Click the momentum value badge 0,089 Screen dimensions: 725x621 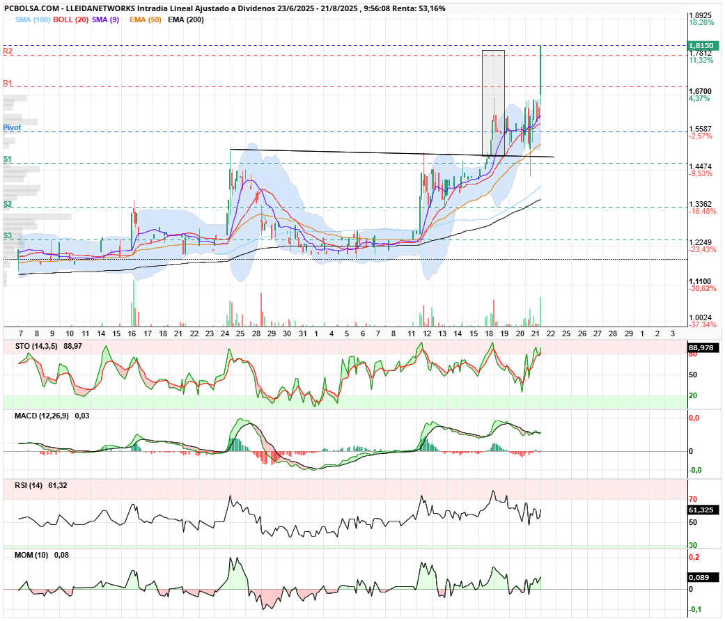pyautogui.click(x=703, y=578)
